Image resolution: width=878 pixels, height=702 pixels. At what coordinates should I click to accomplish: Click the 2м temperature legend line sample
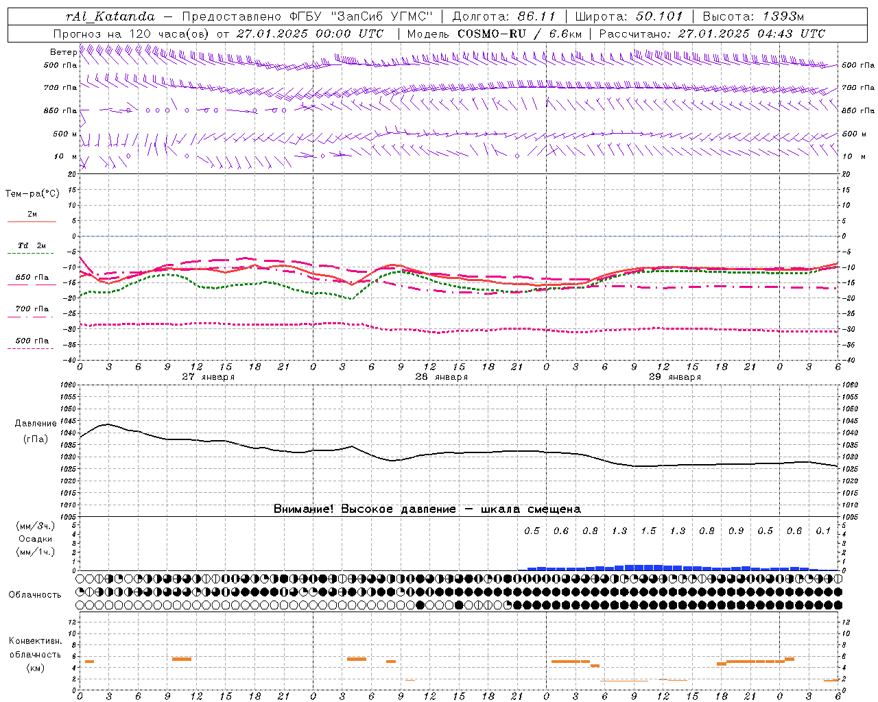(x=32, y=221)
